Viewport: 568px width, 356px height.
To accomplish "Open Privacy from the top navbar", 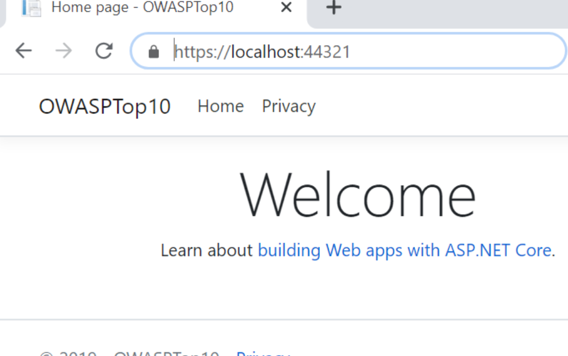I will pos(289,106).
